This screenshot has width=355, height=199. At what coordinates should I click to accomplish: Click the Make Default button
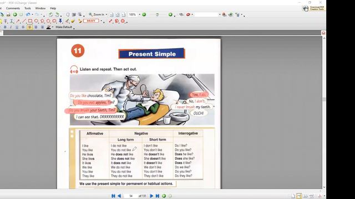point(64,27)
